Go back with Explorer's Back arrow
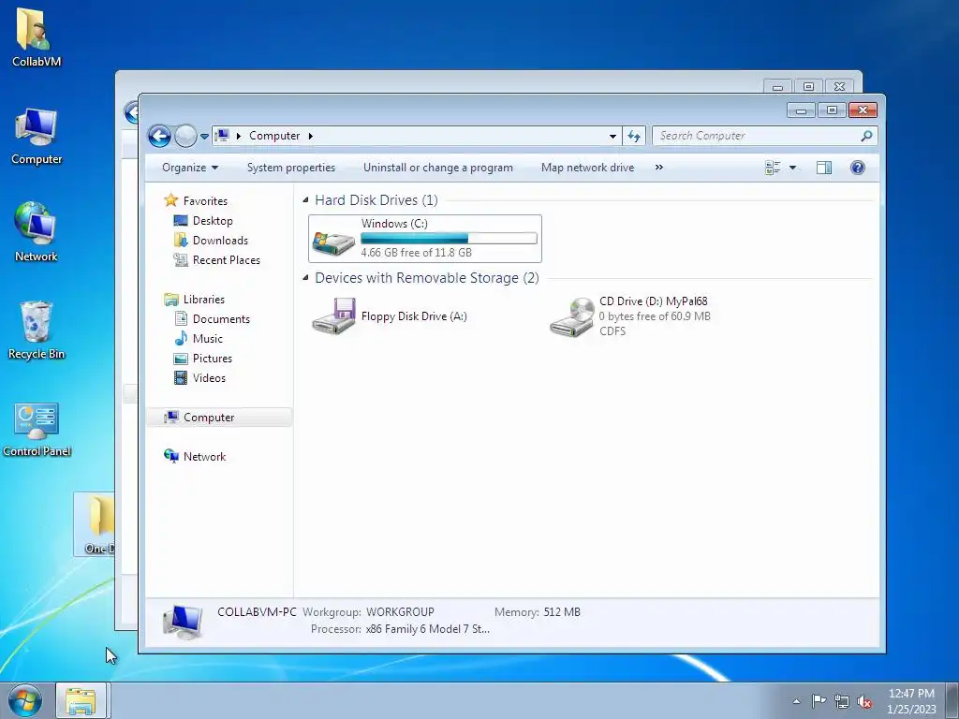This screenshot has height=719, width=959. [x=159, y=136]
